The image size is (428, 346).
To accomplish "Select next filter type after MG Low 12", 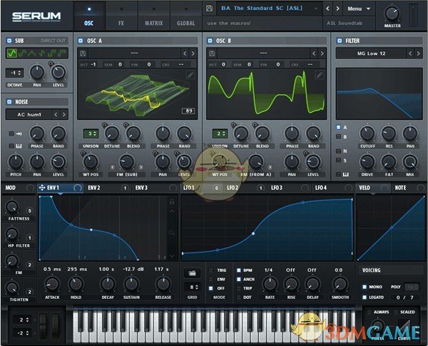I will pos(418,54).
